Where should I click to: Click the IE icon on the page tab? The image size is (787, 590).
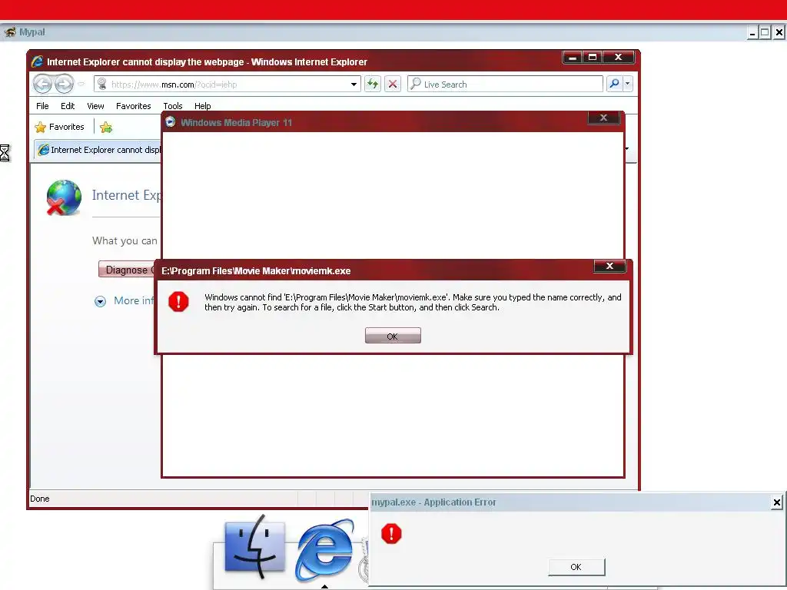[44, 150]
